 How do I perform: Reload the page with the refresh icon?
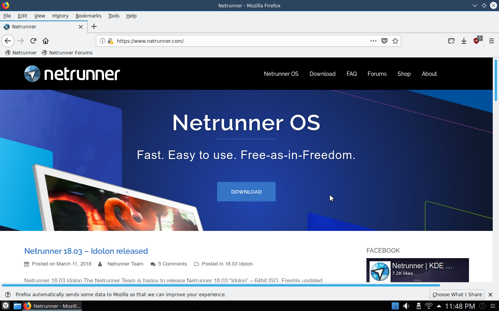pos(33,40)
